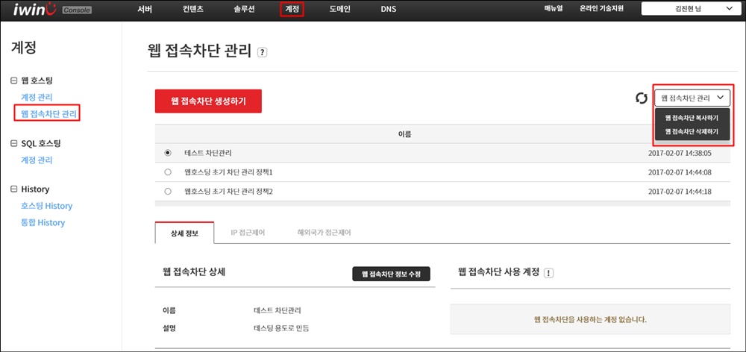The height and width of the screenshot is (352, 746).
Task: Collapse the History sidebar section
Action: pos(13,189)
